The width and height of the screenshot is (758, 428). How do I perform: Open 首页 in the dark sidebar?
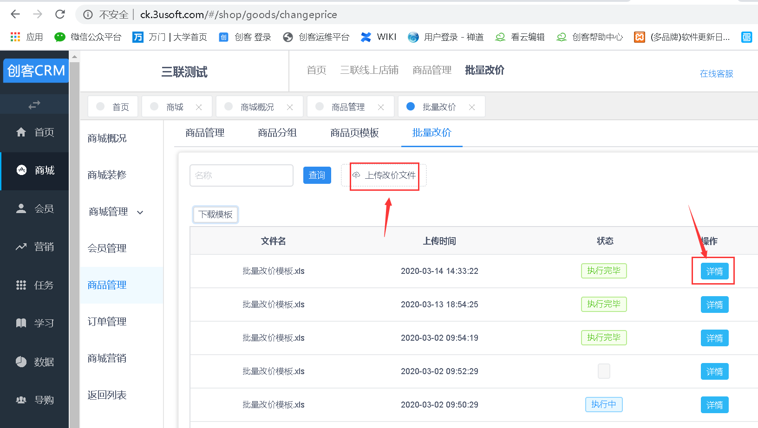(34, 132)
